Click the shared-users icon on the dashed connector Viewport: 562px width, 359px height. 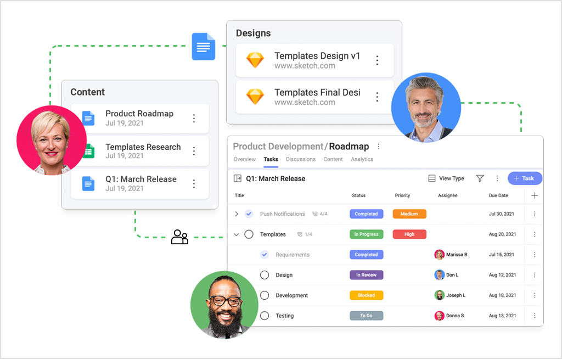179,236
